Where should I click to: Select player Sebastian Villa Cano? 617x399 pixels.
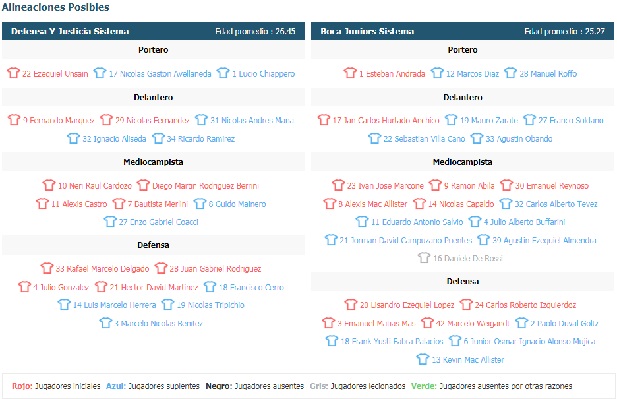point(425,139)
